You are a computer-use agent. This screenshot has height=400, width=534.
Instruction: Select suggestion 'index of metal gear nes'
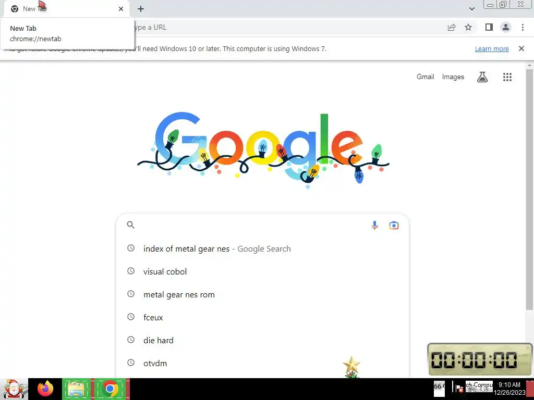click(x=262, y=248)
